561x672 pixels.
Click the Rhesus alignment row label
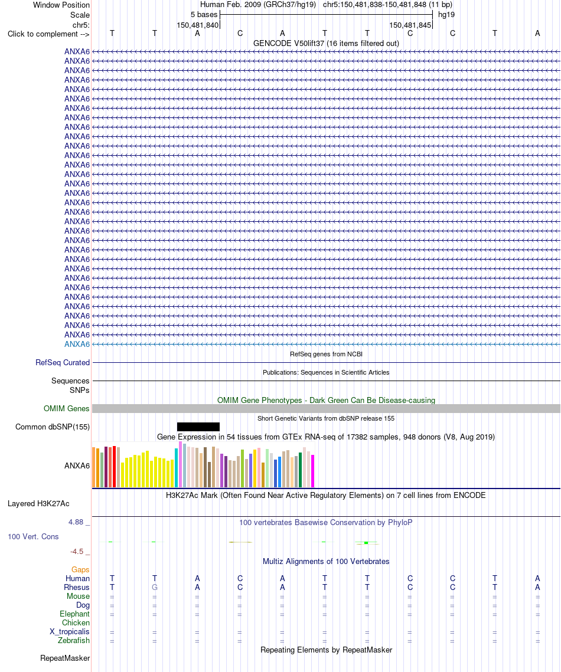click(77, 588)
